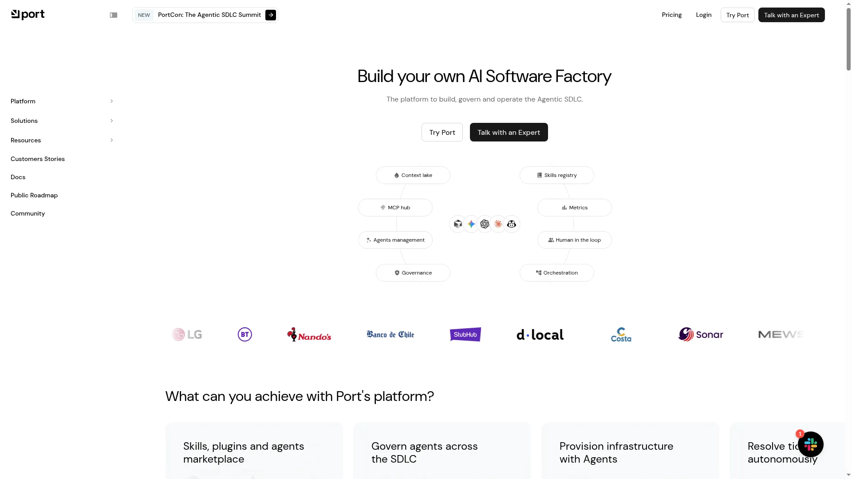Open the Slack chat widget icon
Image resolution: width=852 pixels, height=479 pixels.
[811, 444]
